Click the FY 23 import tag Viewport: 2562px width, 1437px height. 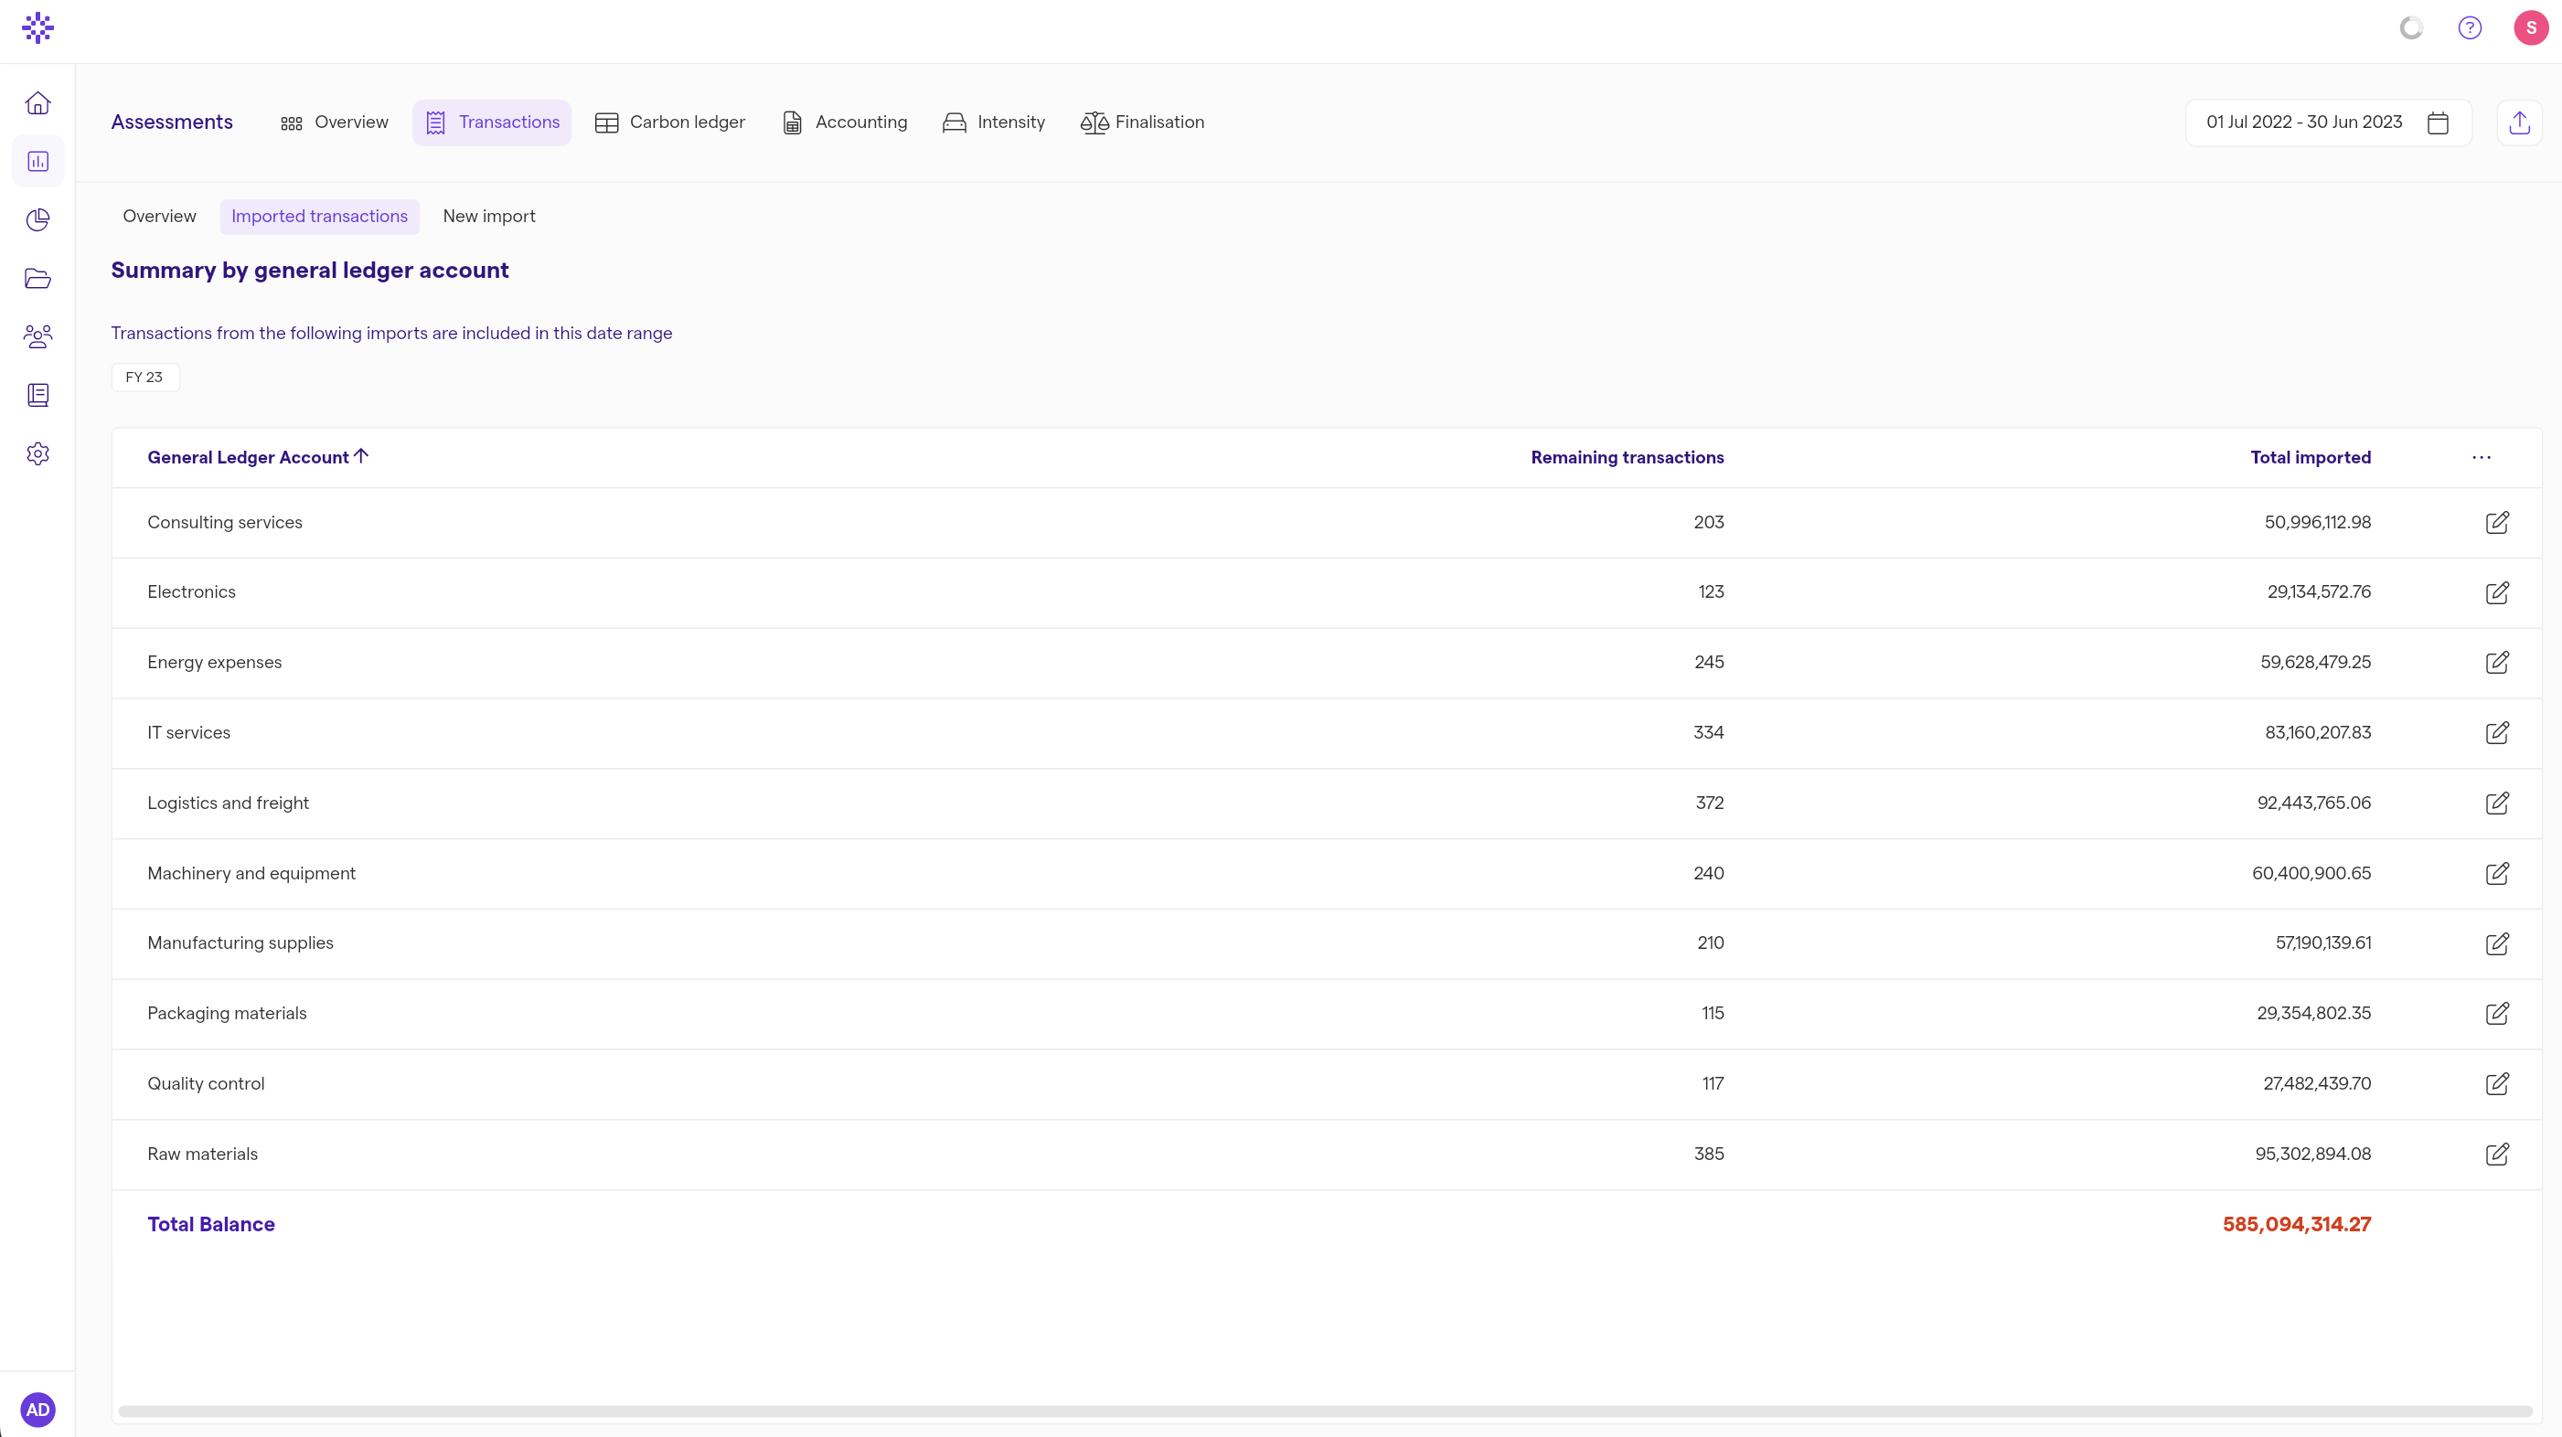tap(144, 377)
